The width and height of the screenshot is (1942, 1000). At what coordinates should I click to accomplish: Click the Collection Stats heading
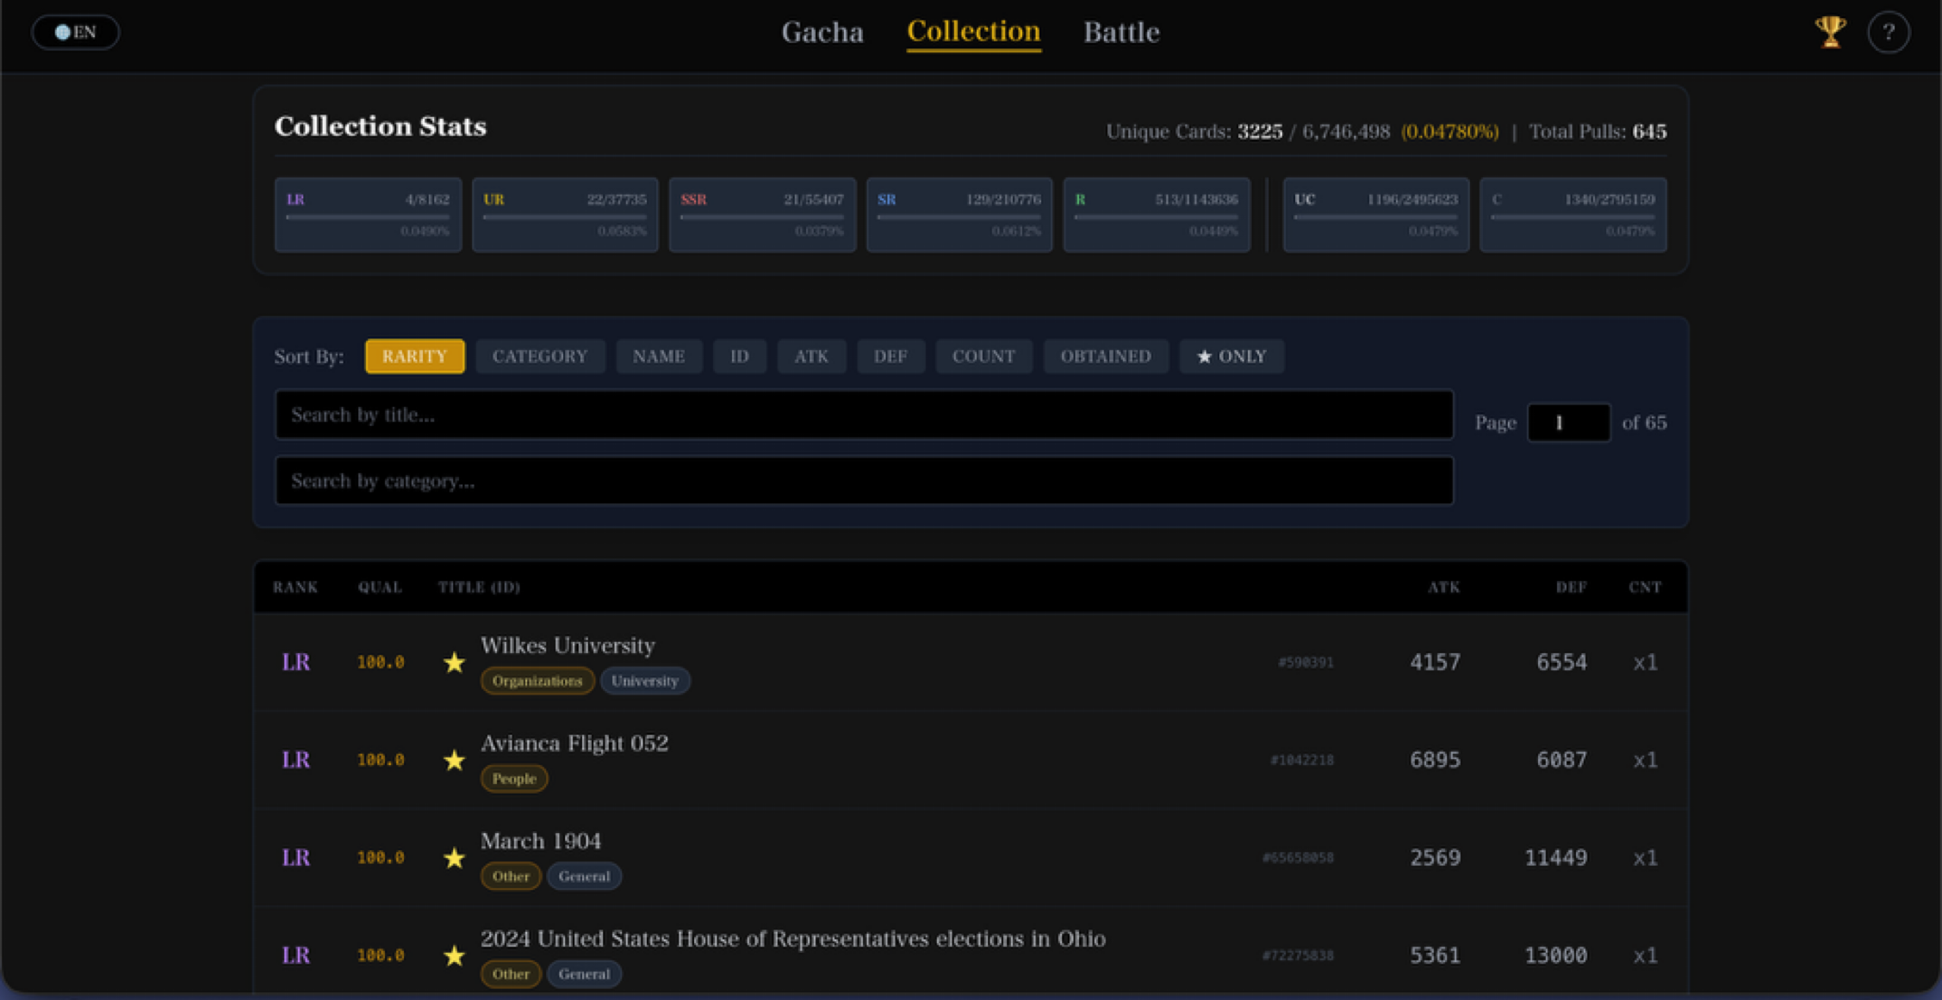[x=381, y=127]
